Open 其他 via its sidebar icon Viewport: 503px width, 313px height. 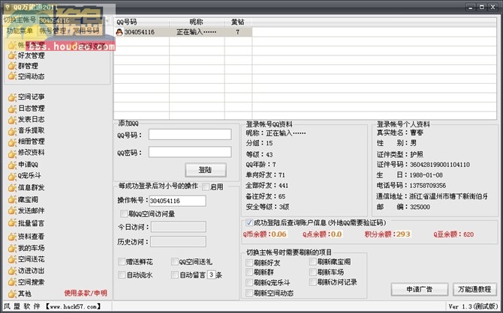pyautogui.click(x=12, y=294)
